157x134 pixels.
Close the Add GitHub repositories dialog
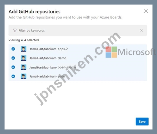146,11
